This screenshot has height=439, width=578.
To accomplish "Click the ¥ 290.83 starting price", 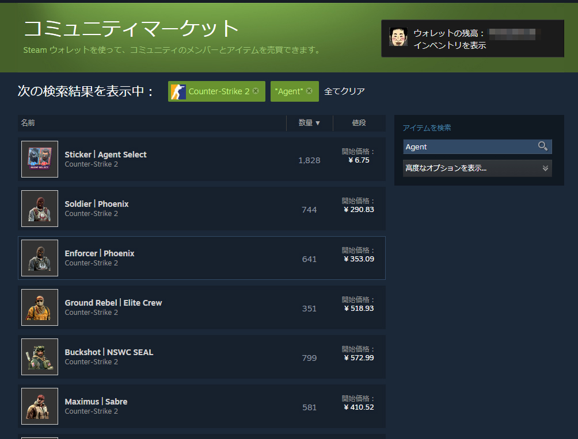I will 359,209.
